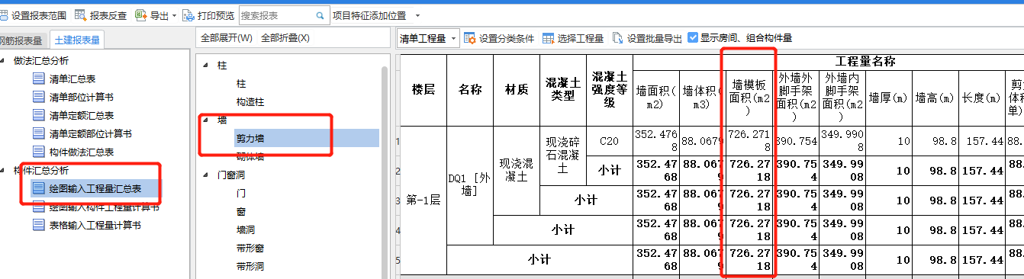Viewport: 1024px width, 279px height.
Task: Select 柱 under the 柱 category
Action: [241, 84]
